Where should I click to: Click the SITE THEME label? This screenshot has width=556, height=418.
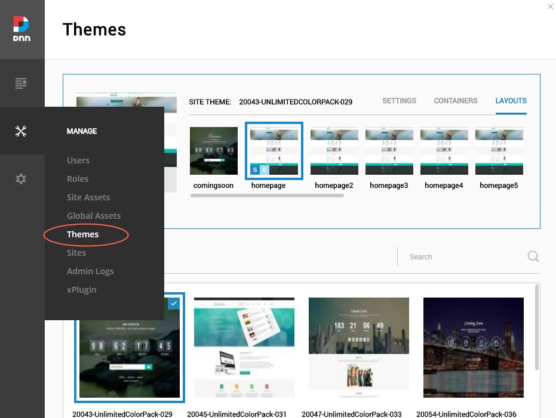pos(210,102)
